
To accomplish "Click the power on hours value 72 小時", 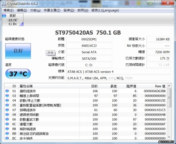I will (x=159, y=65).
